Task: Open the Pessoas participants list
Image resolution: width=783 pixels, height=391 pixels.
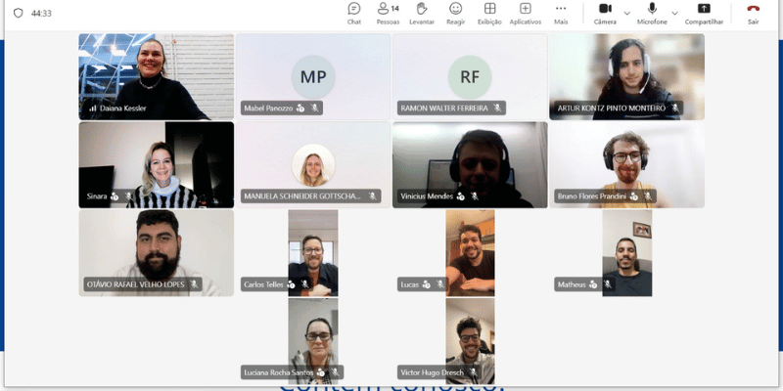Action: pos(388,14)
